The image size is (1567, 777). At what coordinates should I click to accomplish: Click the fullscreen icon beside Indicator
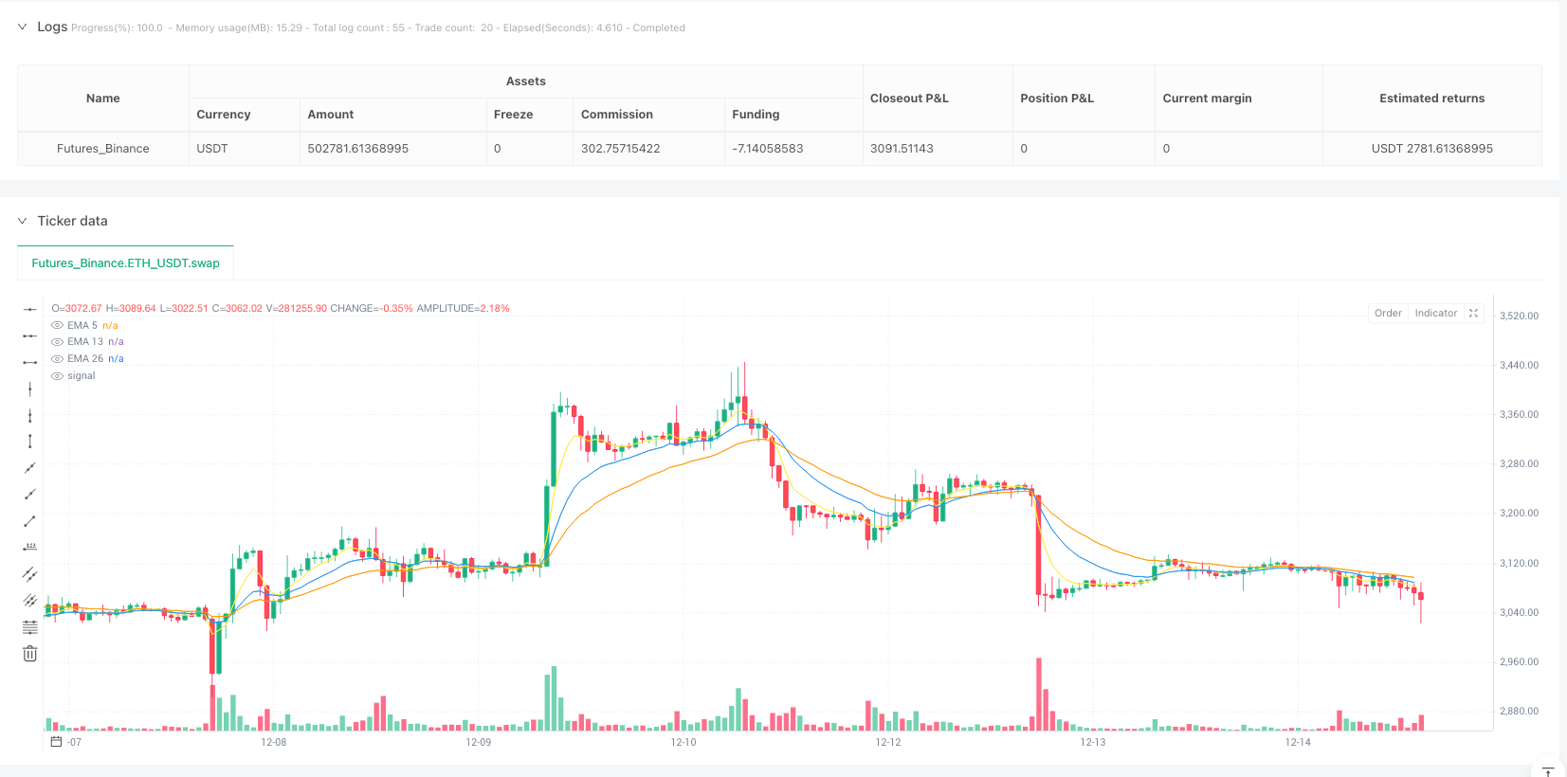tap(1473, 314)
